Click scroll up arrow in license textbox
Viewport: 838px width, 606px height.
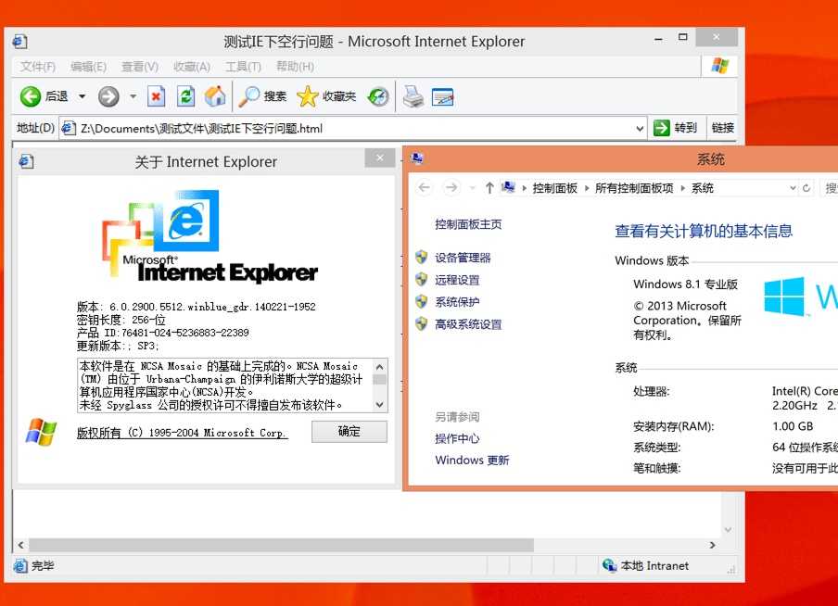pos(379,367)
